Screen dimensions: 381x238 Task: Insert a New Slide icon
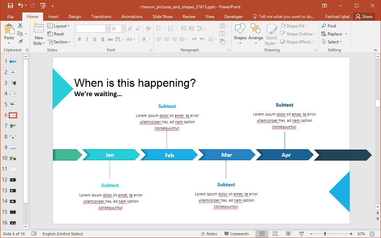click(x=39, y=30)
